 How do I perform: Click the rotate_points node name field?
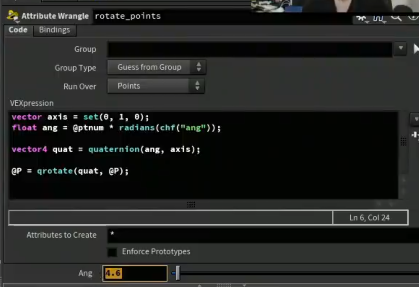pos(222,16)
